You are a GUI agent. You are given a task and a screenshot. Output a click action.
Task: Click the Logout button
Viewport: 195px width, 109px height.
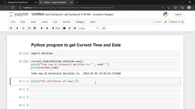[178, 14]
